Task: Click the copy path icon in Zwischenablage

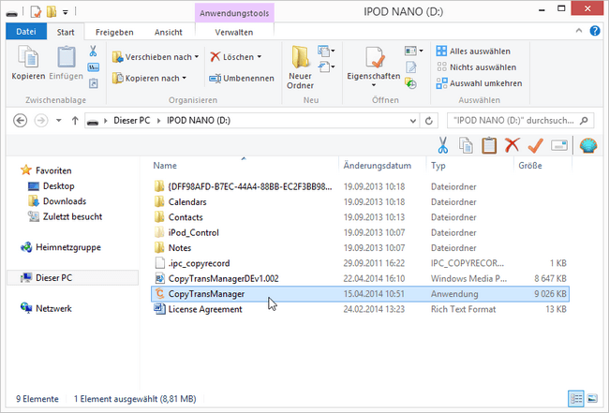Action: coord(93,67)
